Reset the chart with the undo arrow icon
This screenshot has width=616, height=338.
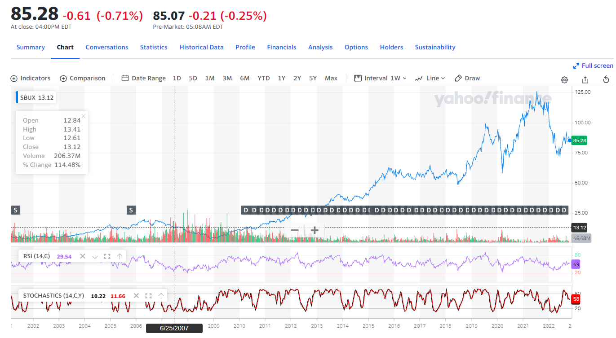click(x=606, y=80)
